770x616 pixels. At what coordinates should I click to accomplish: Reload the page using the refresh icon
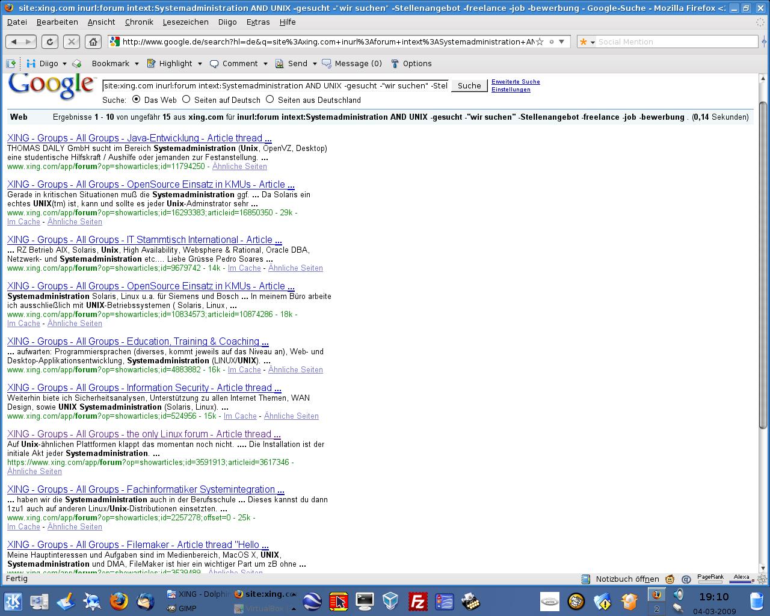[50, 42]
